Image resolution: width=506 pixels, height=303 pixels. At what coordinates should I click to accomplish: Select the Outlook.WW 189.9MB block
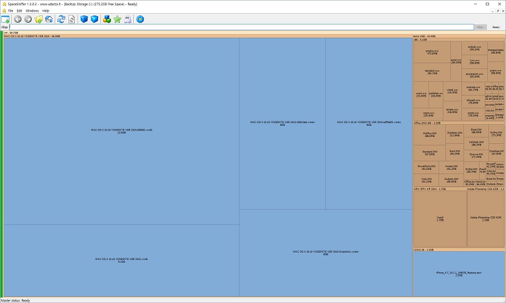[451, 180]
